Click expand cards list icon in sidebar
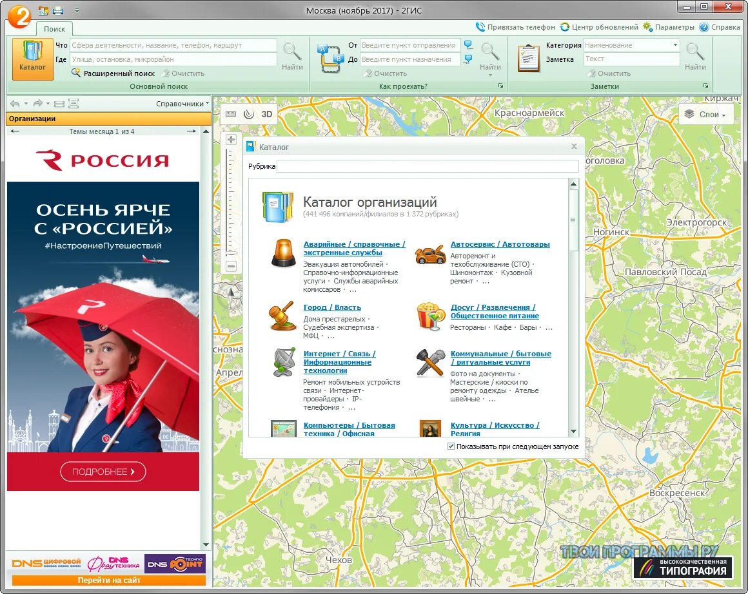748x594 pixels. 74,104
